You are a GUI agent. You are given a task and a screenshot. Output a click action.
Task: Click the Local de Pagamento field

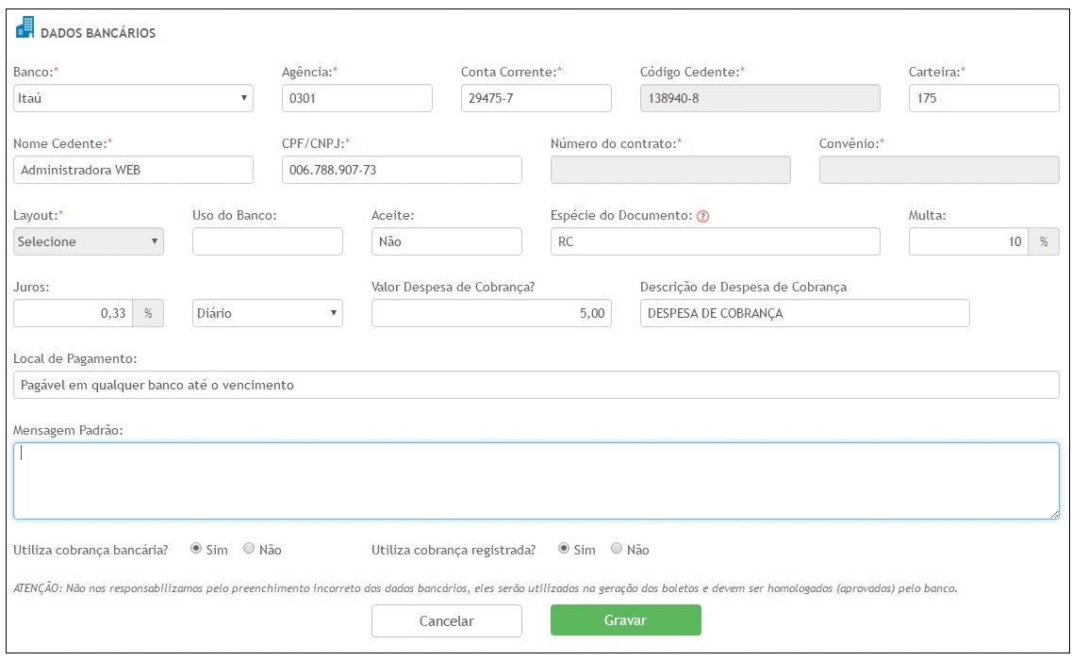[x=536, y=385]
